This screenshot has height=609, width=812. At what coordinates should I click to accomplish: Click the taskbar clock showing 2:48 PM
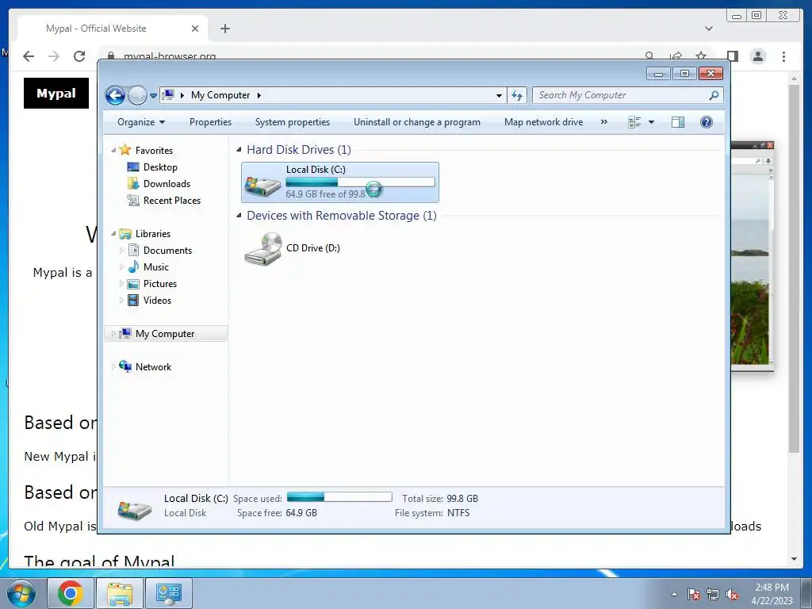(x=772, y=593)
